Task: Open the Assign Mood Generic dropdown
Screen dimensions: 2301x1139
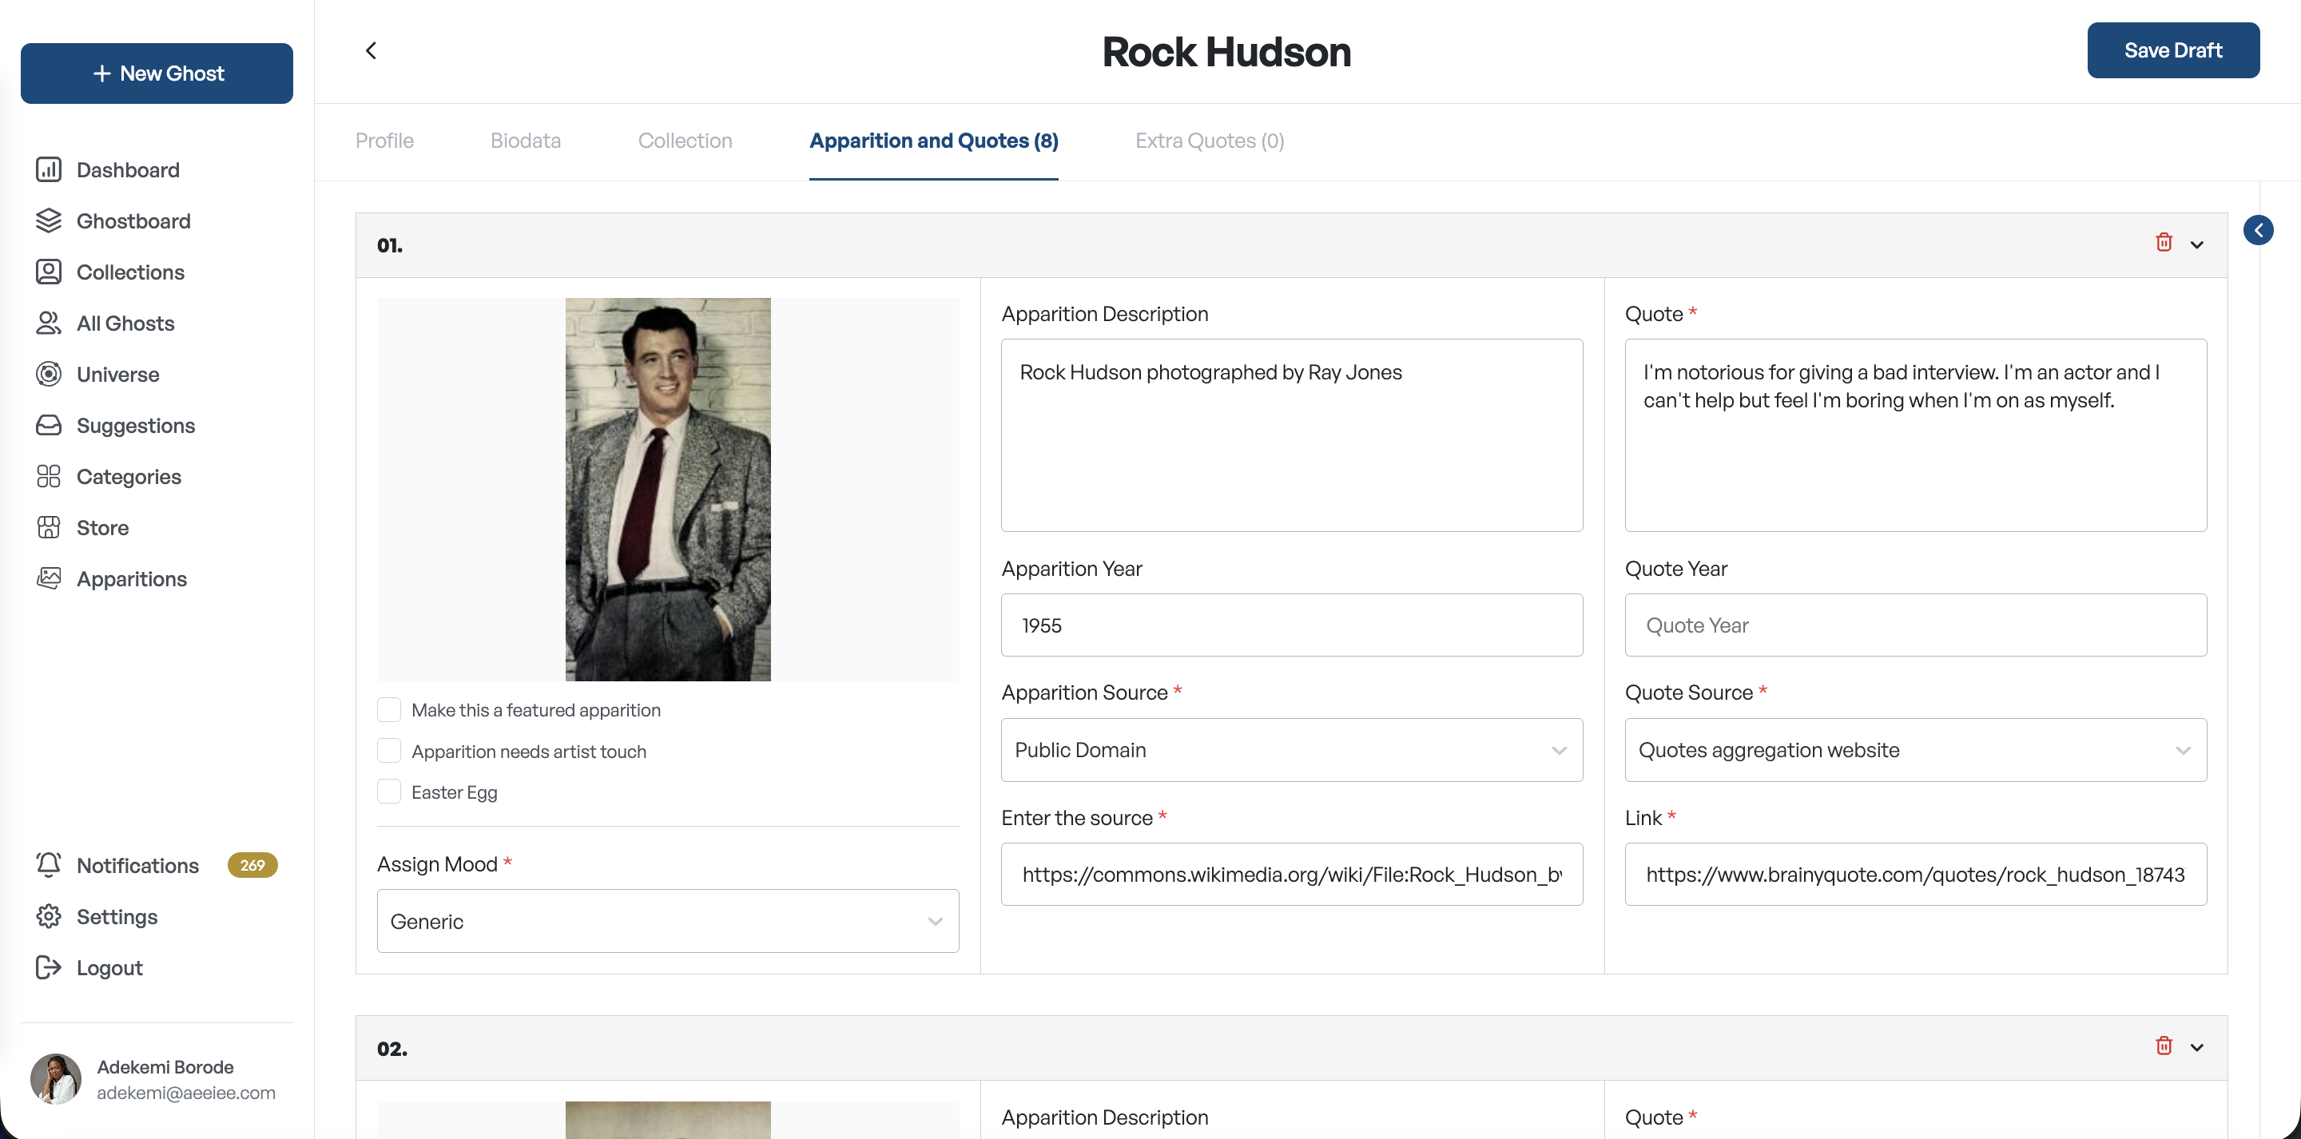Action: (x=667, y=921)
